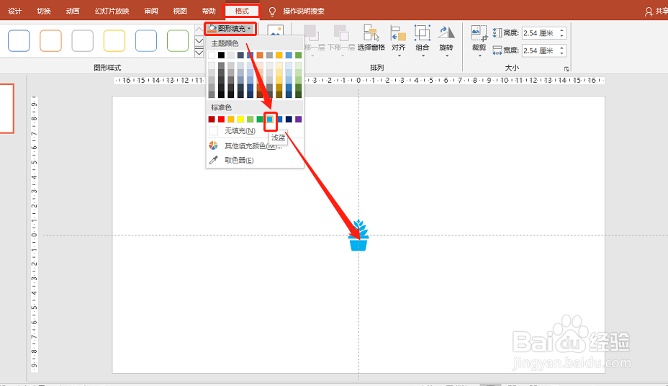Click the 操作说明搜索 search box

[304, 11]
